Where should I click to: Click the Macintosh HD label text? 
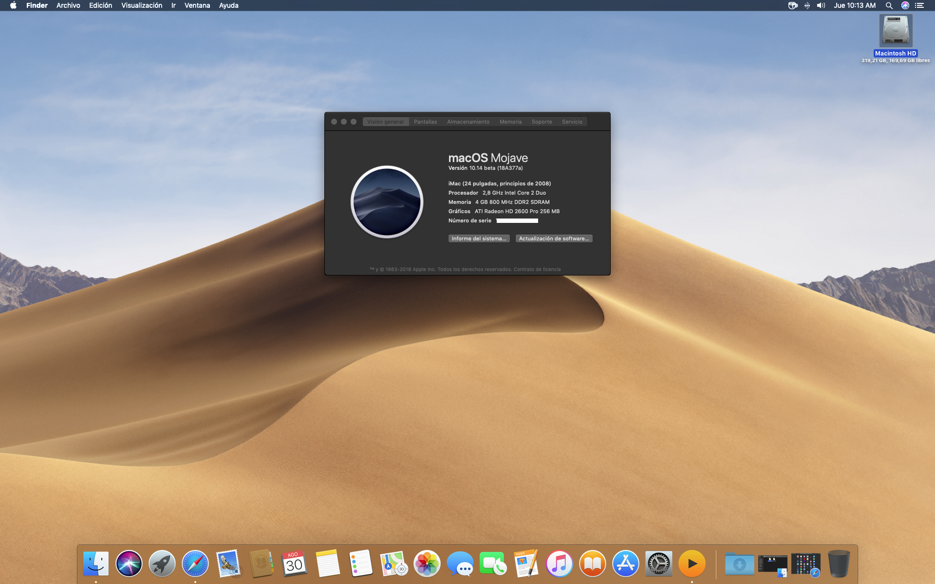pyautogui.click(x=896, y=54)
